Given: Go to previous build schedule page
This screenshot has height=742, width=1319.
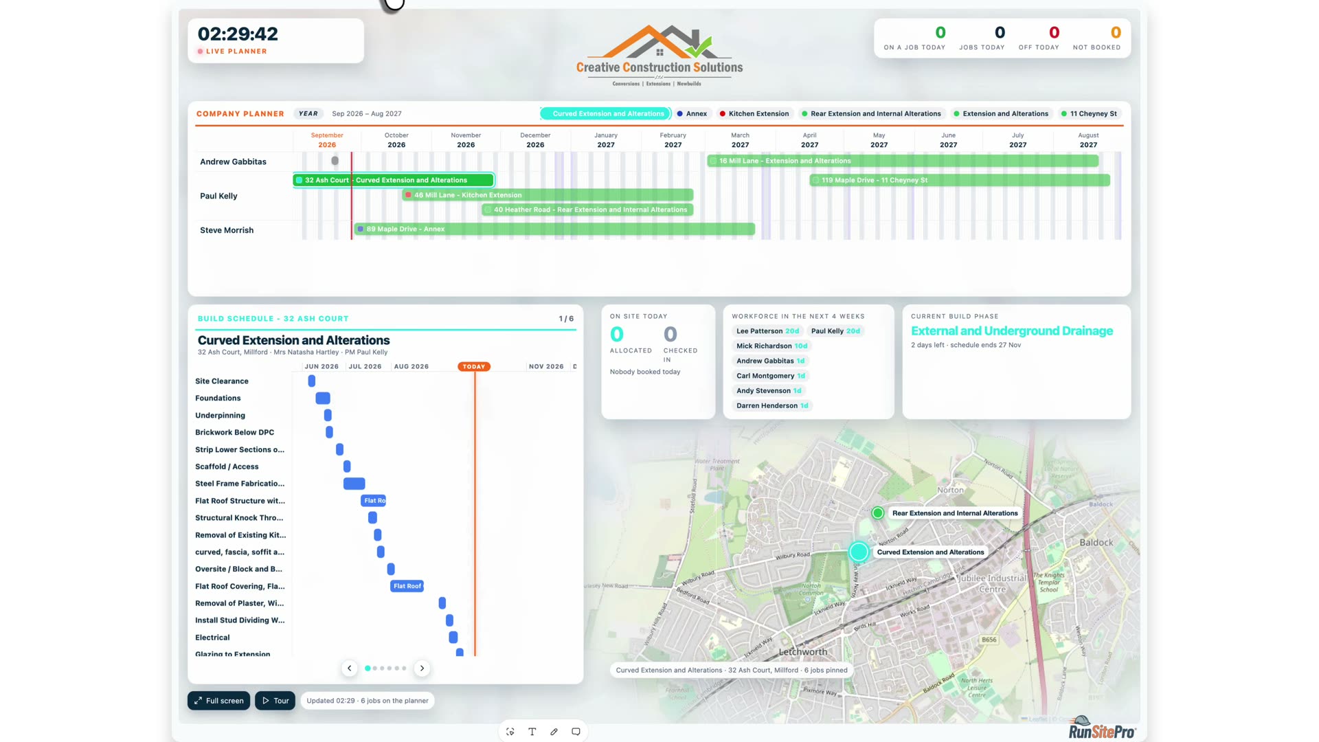Looking at the screenshot, I should 349,668.
